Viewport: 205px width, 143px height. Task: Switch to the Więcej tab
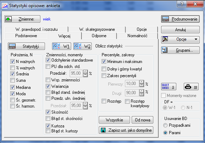(64, 36)
